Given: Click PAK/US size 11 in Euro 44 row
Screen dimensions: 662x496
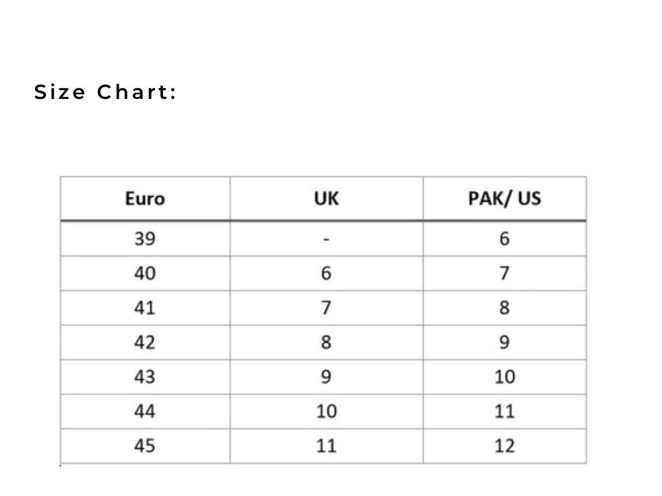Looking at the screenshot, I should [504, 412].
